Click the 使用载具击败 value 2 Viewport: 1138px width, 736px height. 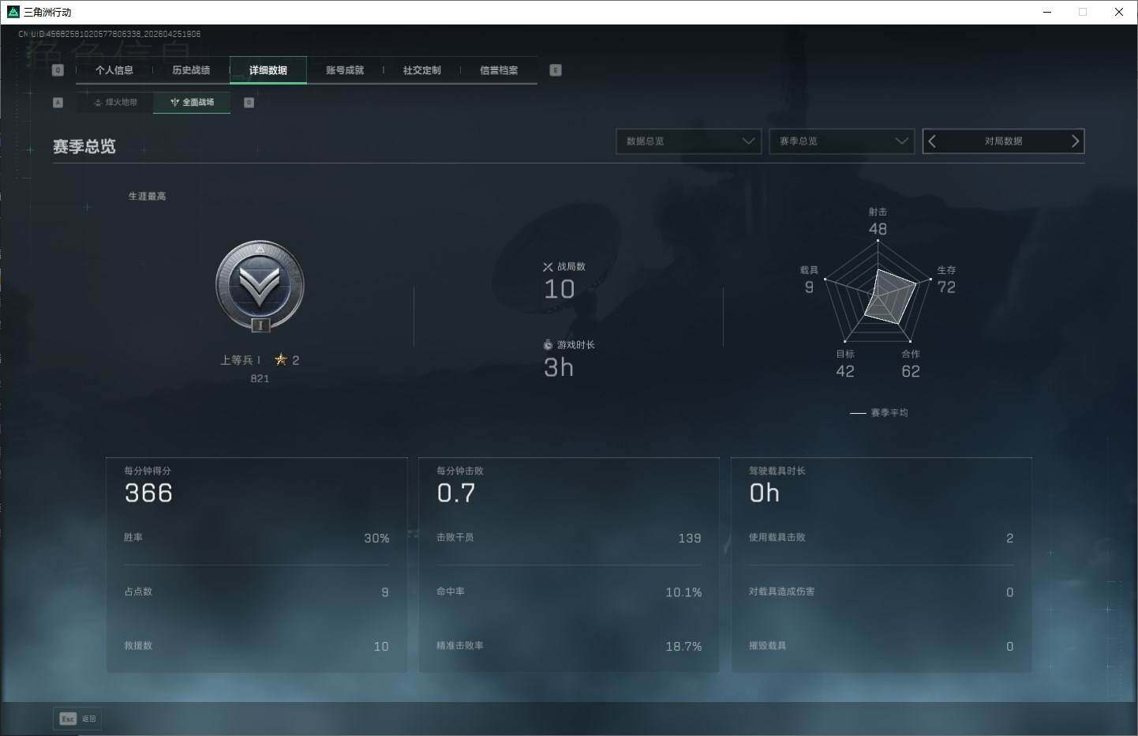tap(1010, 539)
